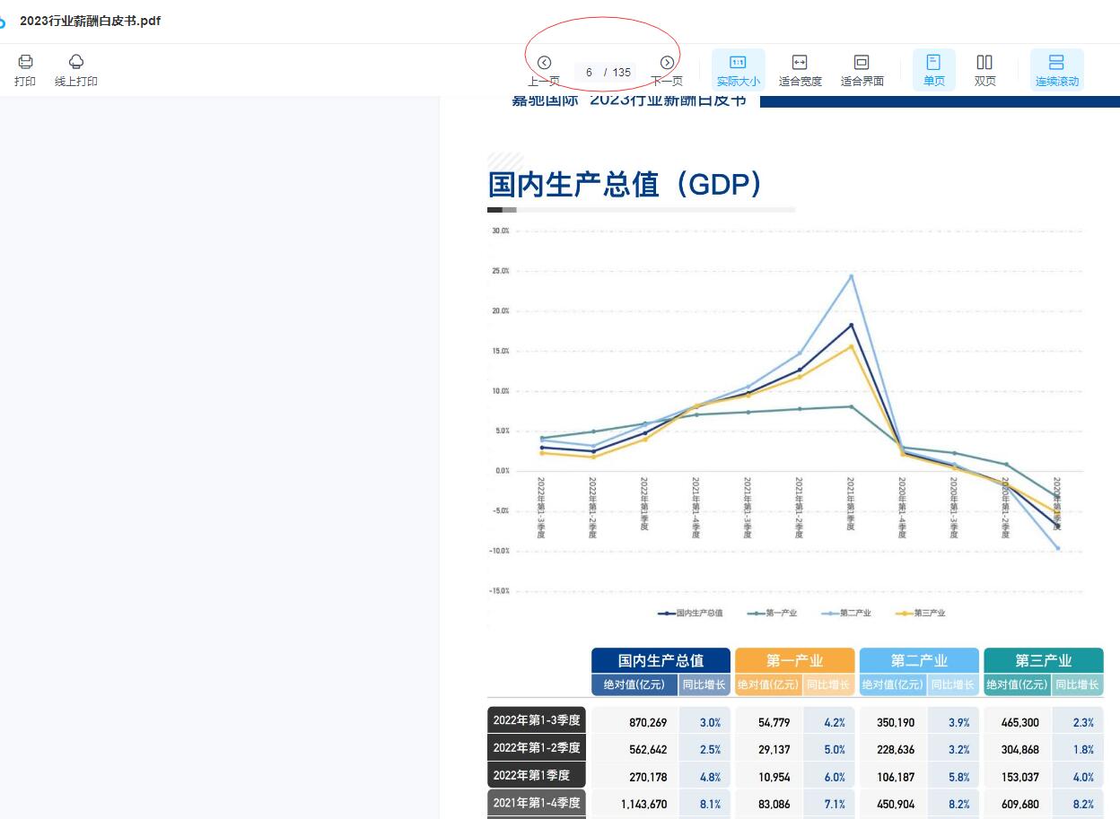
Task: Choose the fit page (适合界面) icon
Action: pyautogui.click(x=862, y=63)
